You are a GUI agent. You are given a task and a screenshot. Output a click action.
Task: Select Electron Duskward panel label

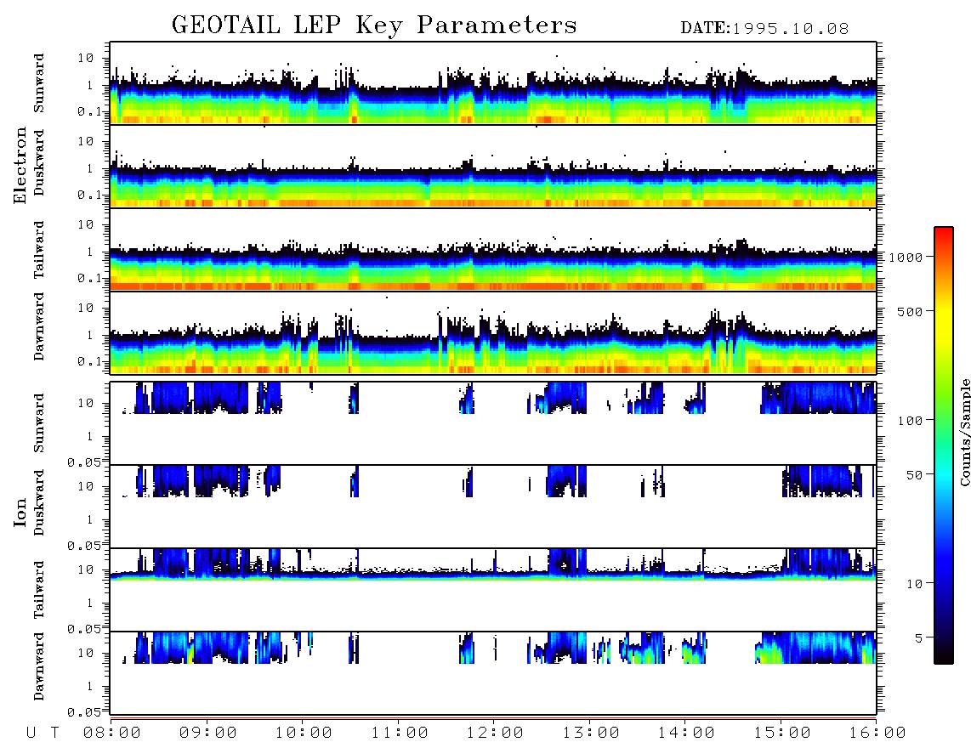[39, 163]
